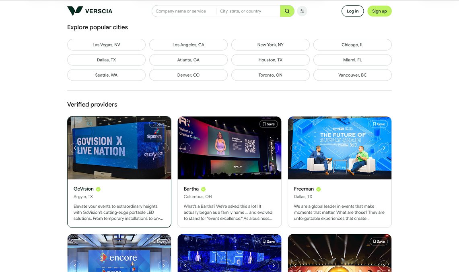Viewport: 459px width, 272px height.
Task: Choose Houston, TX city pill
Action: click(x=270, y=60)
